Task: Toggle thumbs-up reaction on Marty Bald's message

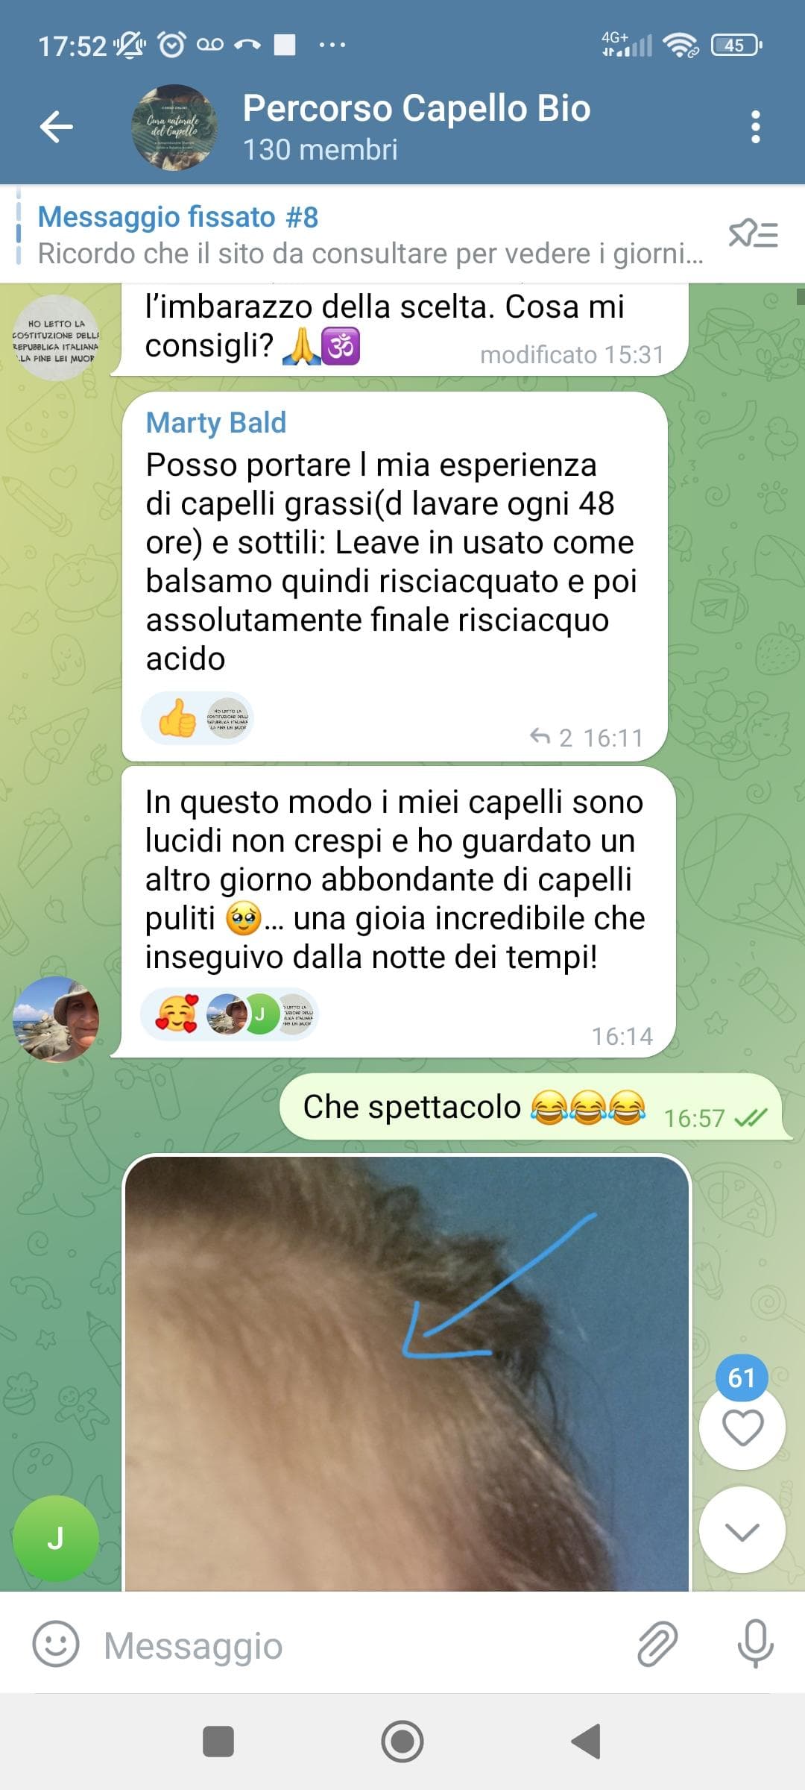Action: click(198, 718)
